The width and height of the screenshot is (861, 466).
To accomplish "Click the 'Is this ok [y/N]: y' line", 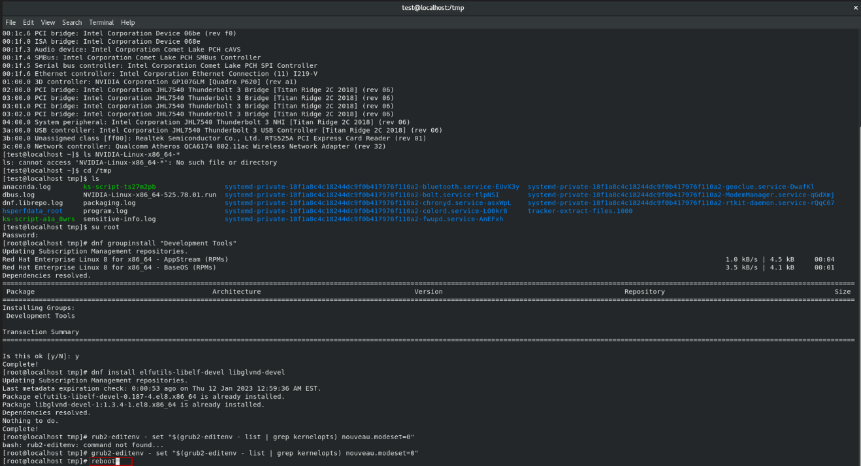I will coord(41,356).
